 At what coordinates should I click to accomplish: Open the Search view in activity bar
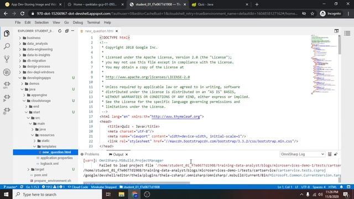(x=7, y=46)
